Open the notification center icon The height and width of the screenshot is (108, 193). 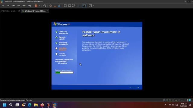tap(190, 105)
